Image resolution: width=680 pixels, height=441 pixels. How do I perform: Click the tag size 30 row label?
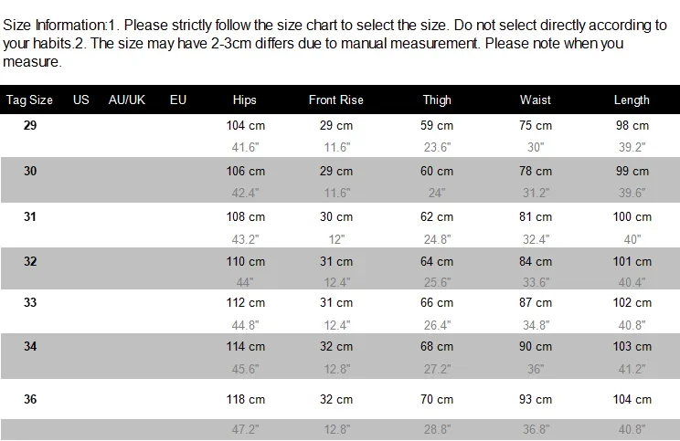[30, 170]
